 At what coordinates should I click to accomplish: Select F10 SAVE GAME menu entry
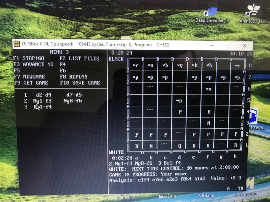tap(80, 83)
